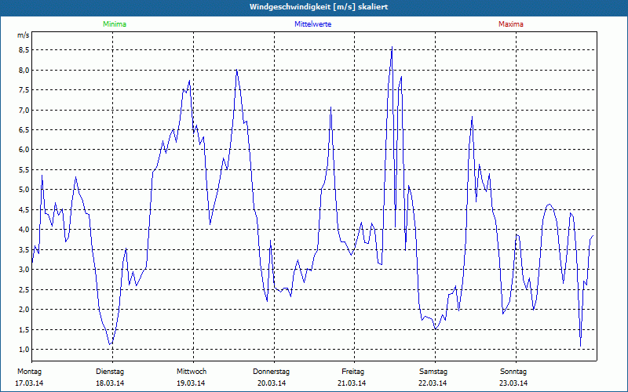The width and height of the screenshot is (628, 392).
Task: Click the 3,0 y-axis value
Action: click(24, 269)
